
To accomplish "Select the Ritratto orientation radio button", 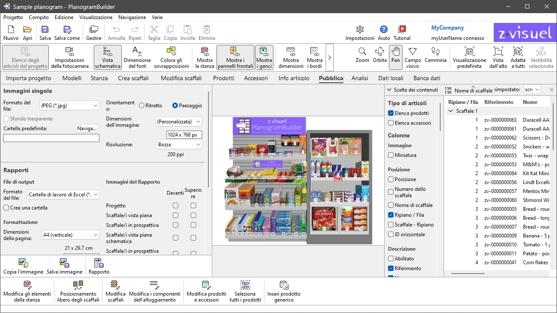I will (x=142, y=106).
